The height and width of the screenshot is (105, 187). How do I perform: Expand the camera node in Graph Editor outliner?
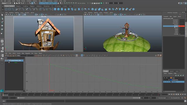pyautogui.click(x=6, y=61)
